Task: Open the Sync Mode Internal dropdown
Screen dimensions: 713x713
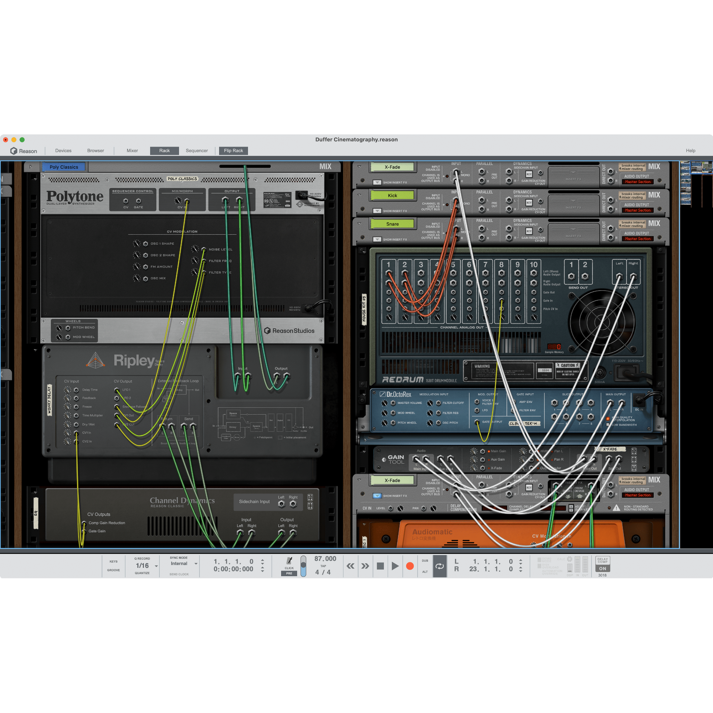Action: 195,563
